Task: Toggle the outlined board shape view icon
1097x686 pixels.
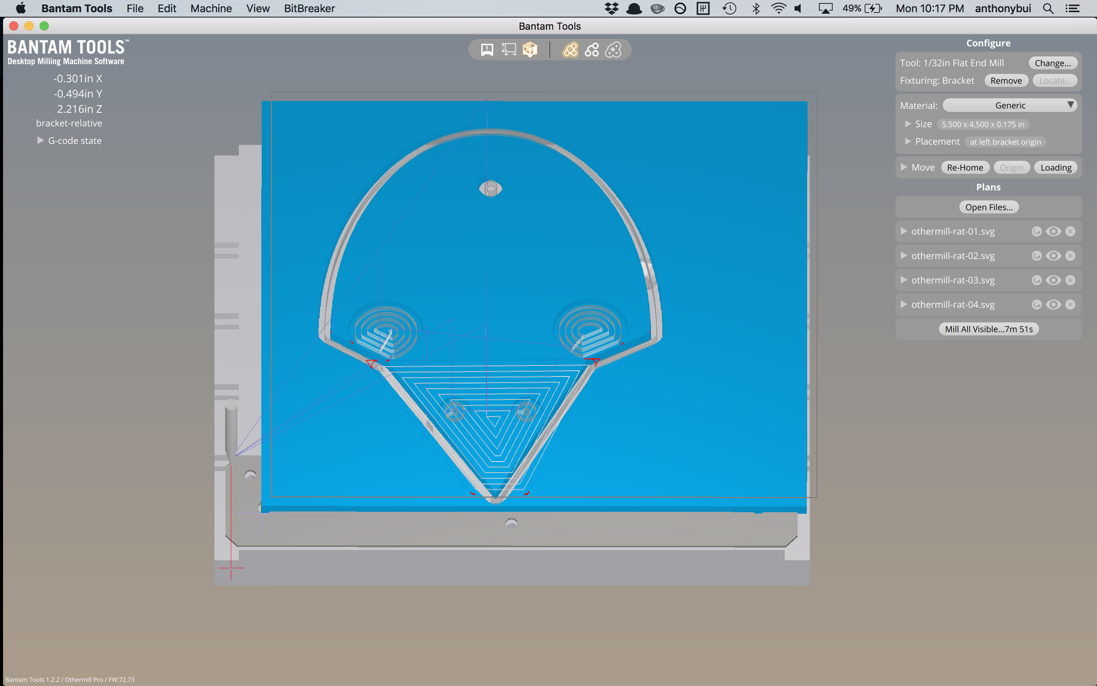Action: [x=613, y=50]
